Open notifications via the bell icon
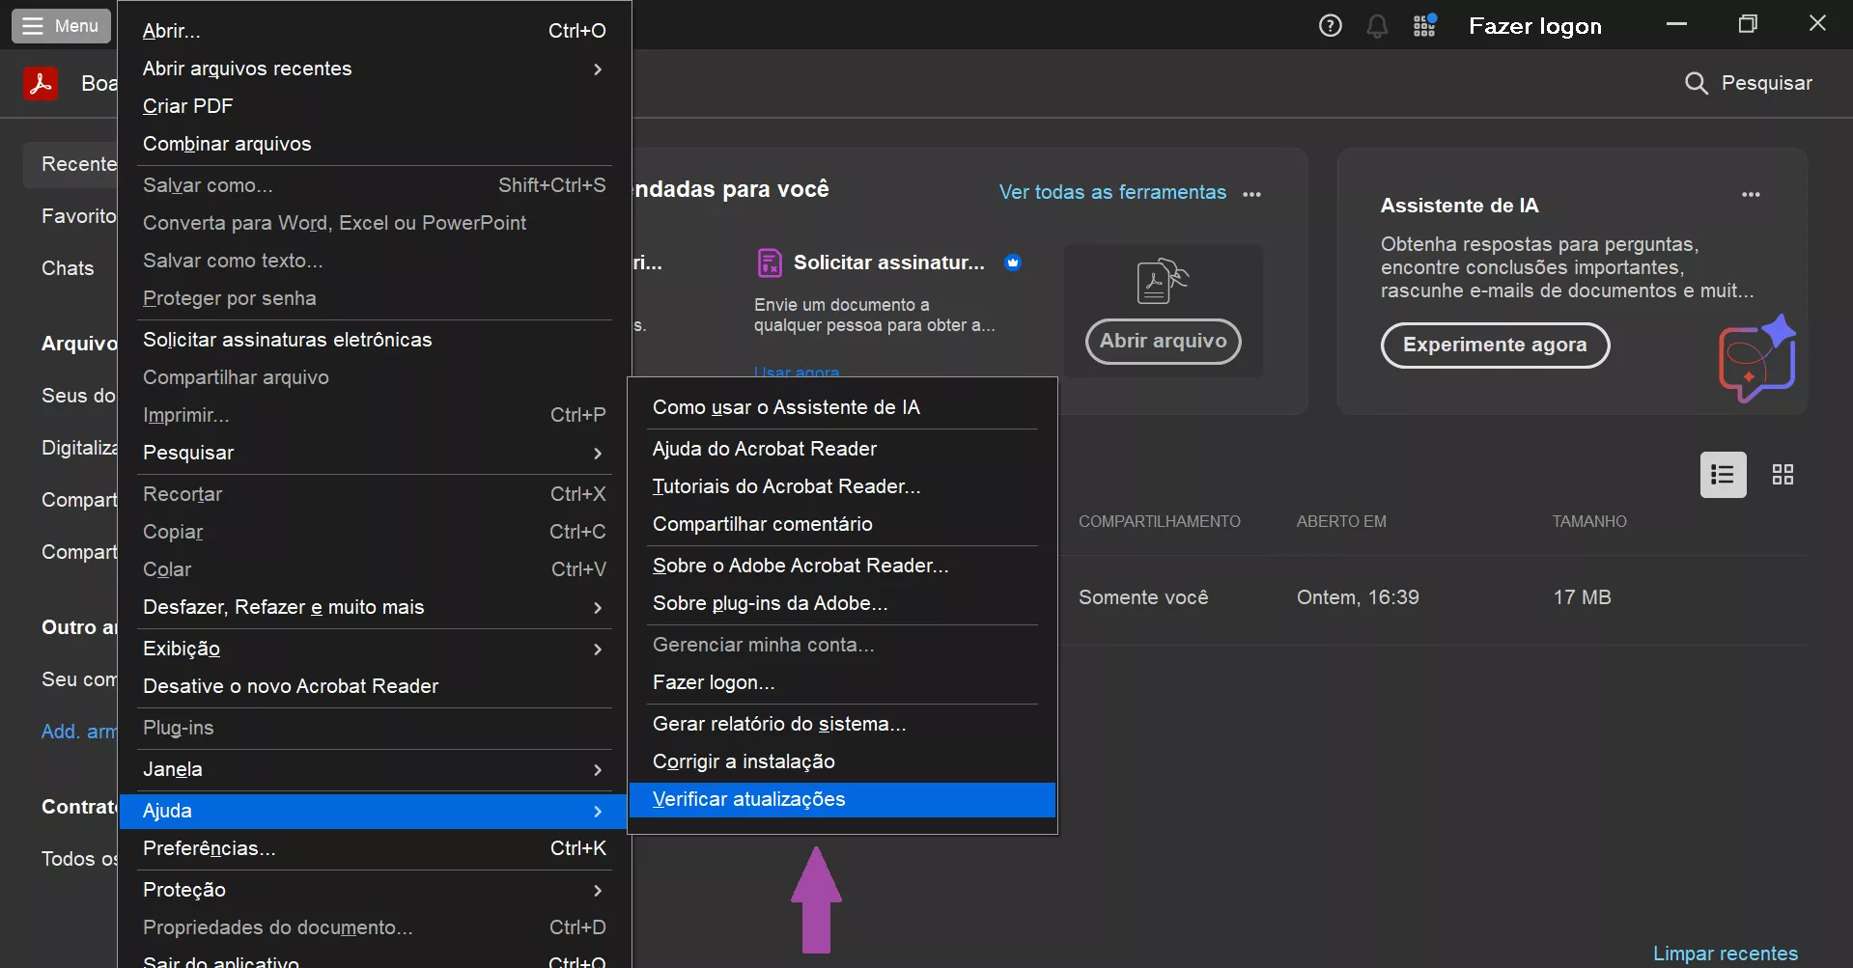1853x968 pixels. pos(1377,25)
